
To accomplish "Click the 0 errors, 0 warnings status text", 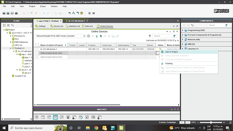I will 167,122.
